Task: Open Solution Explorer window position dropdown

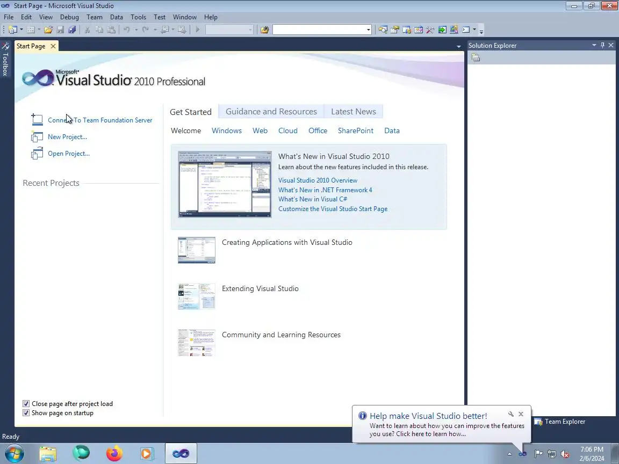Action: tap(594, 45)
